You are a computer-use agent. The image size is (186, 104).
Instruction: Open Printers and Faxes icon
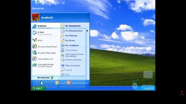pos(63,60)
